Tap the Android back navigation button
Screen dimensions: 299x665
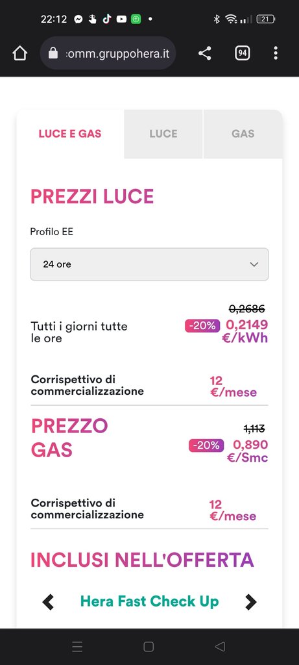click(x=220, y=646)
